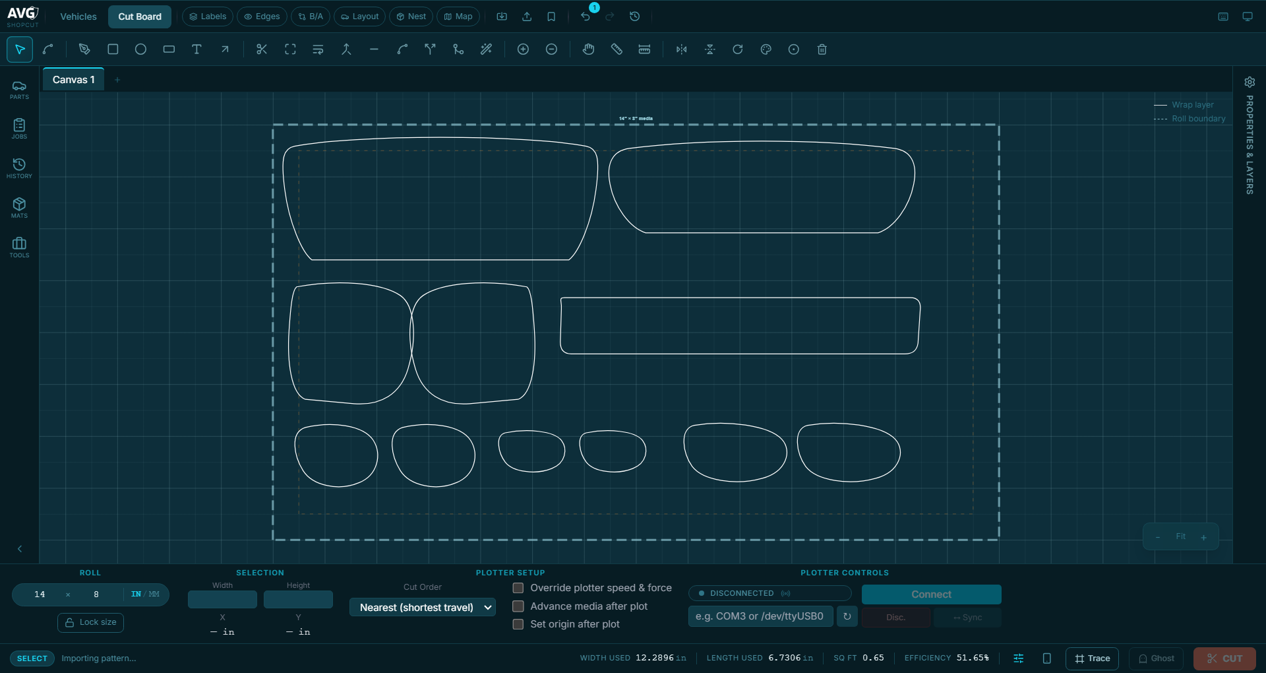Screen dimensions: 1266x673
Task: Switch to the Vehicles tab
Action: click(78, 16)
